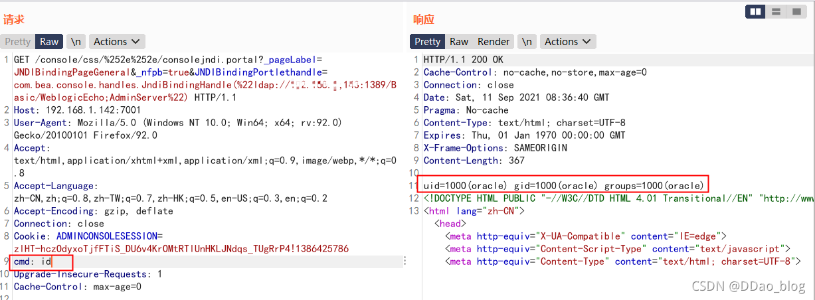Click the Expires response header line
This screenshot has width=815, height=300.
pos(525,135)
